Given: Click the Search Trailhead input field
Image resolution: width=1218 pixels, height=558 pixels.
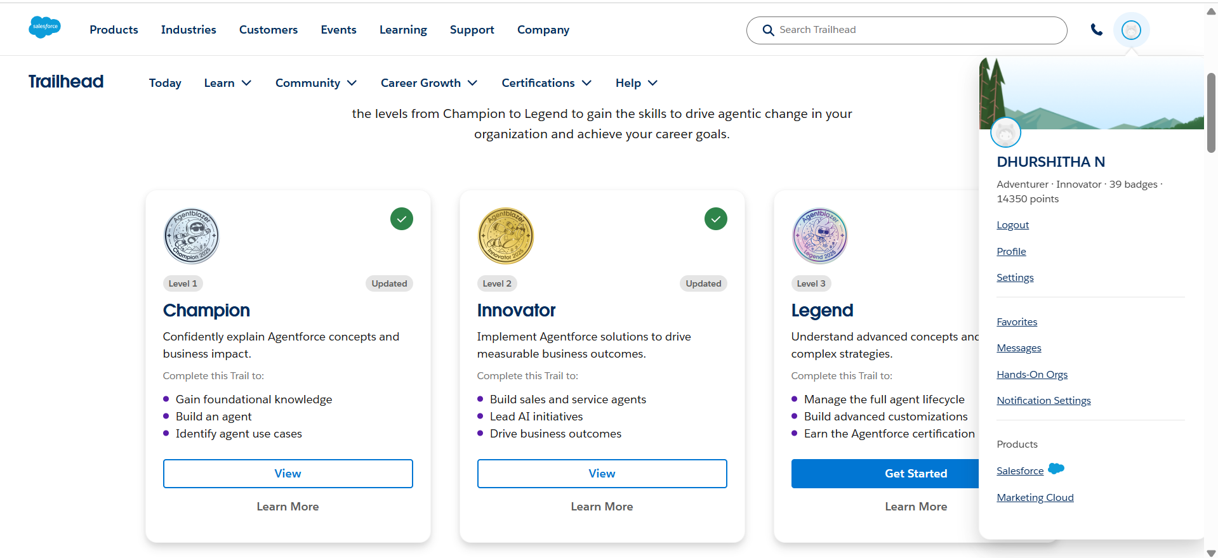Looking at the screenshot, I should pos(914,30).
